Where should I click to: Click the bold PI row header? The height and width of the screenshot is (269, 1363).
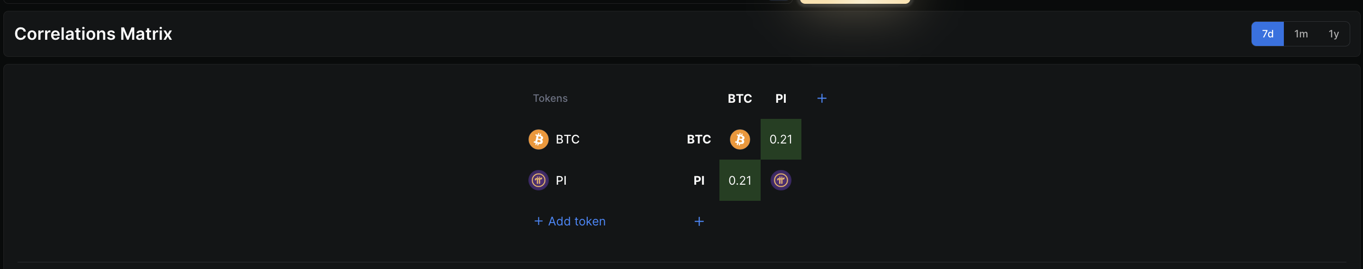tap(699, 181)
